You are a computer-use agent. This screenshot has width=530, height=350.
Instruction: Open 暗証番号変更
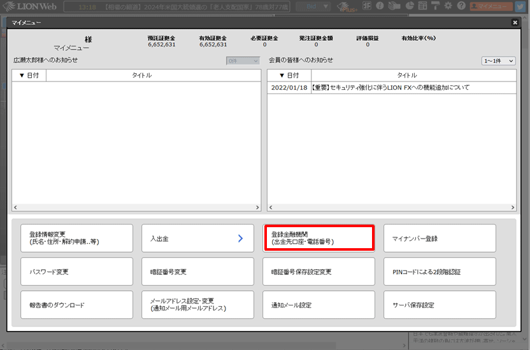pyautogui.click(x=197, y=271)
